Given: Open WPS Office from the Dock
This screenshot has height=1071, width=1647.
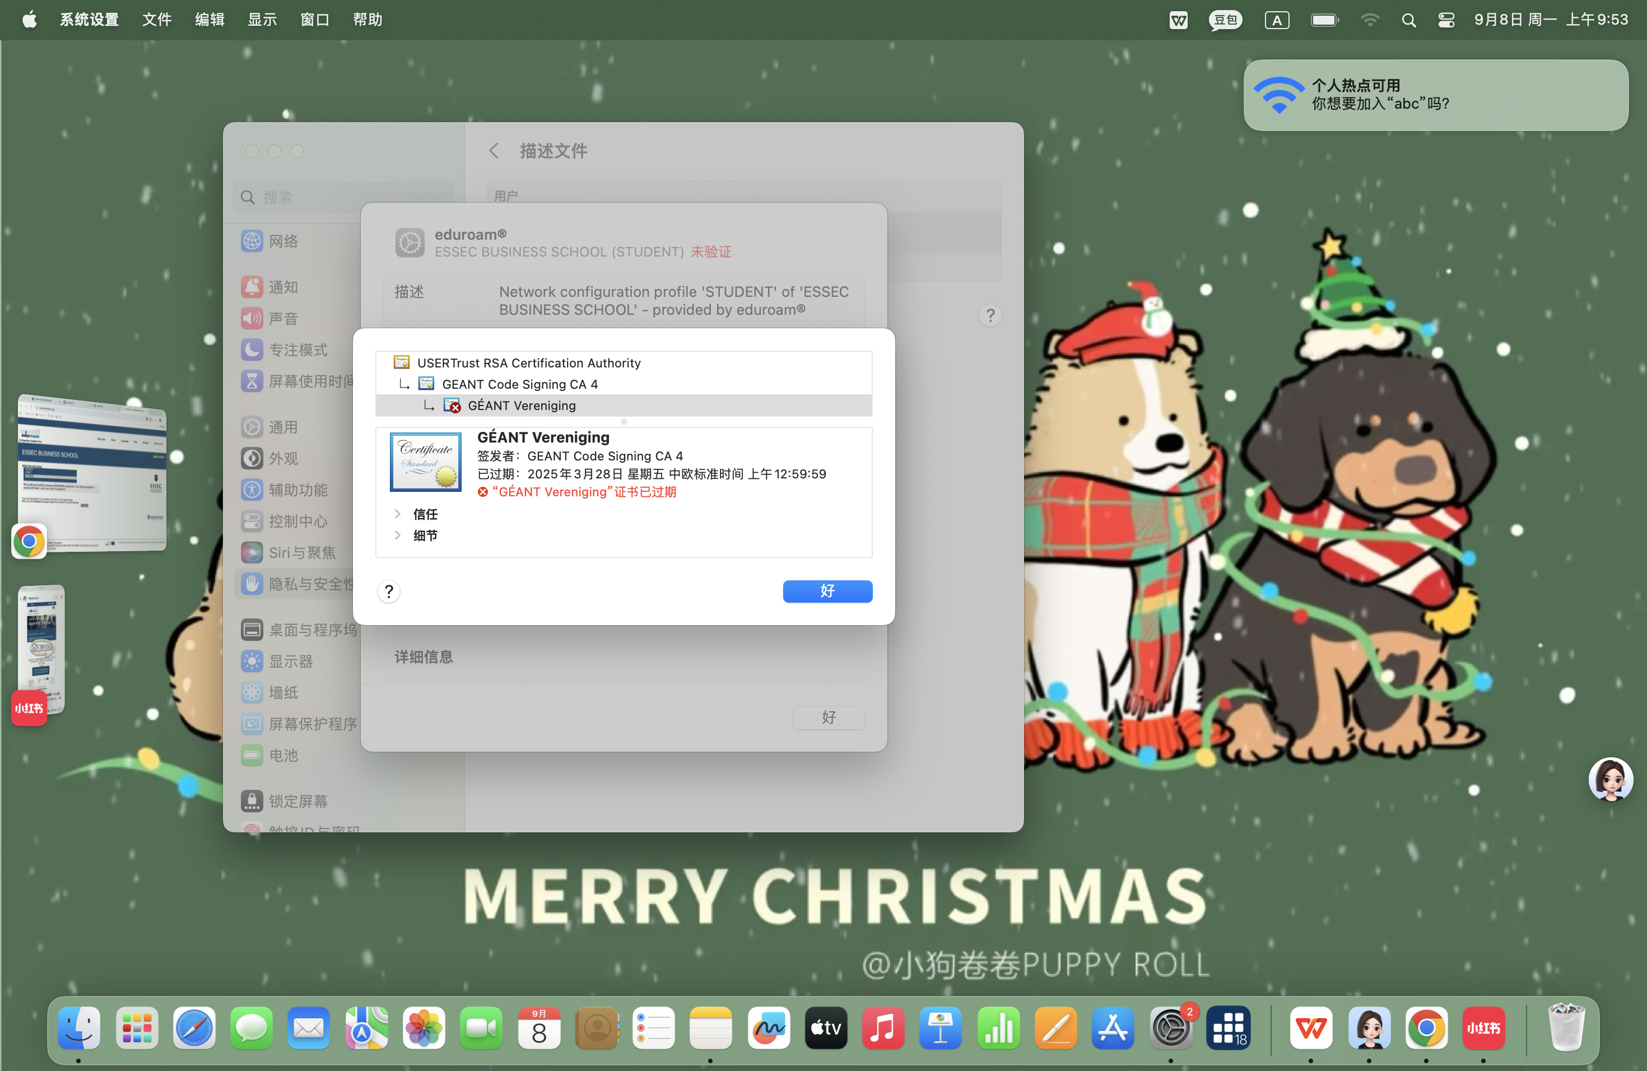Looking at the screenshot, I should [1311, 1028].
